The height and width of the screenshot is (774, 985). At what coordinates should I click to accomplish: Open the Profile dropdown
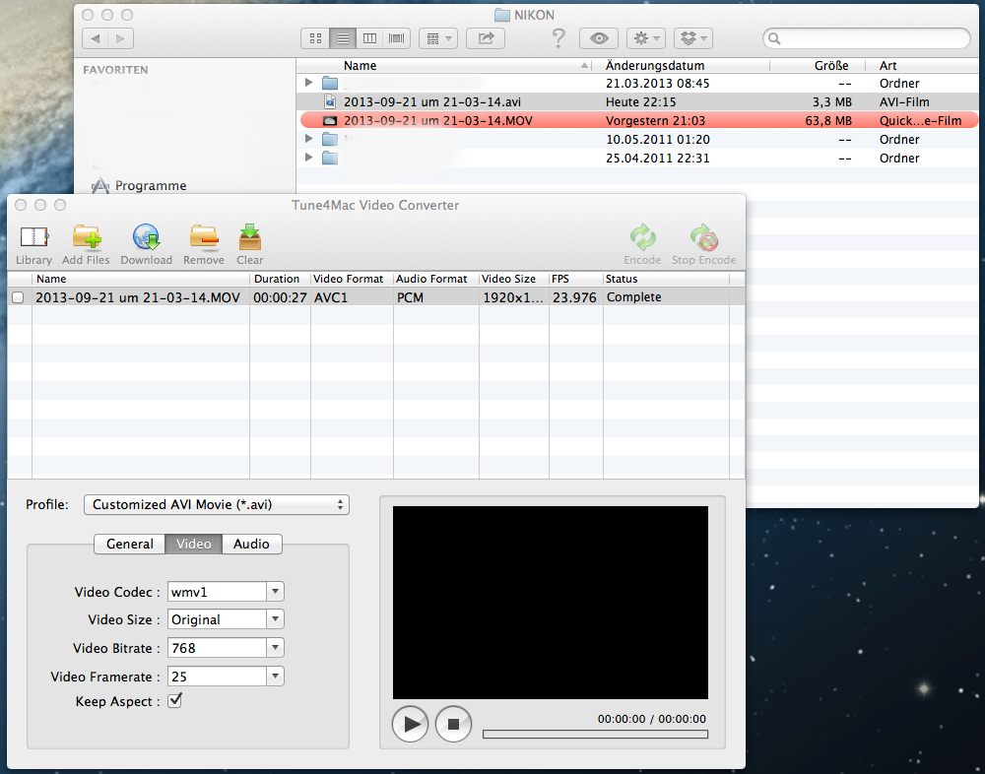pyautogui.click(x=216, y=504)
